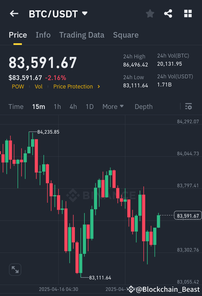The image size is (202, 296).
Task: Open the grid layout icon top right
Action: coord(188,13)
